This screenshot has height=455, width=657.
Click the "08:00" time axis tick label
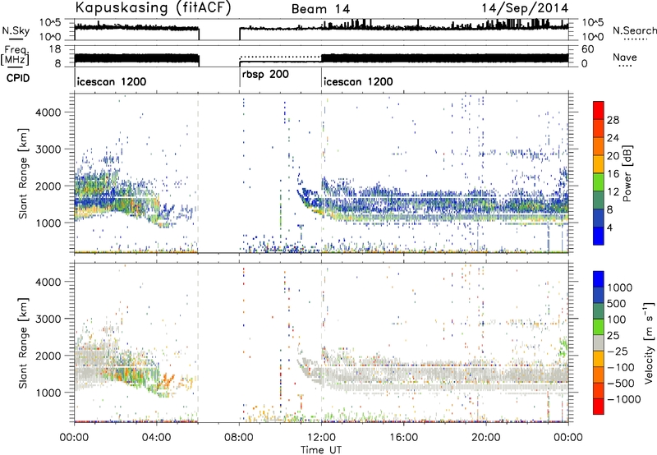(x=239, y=438)
